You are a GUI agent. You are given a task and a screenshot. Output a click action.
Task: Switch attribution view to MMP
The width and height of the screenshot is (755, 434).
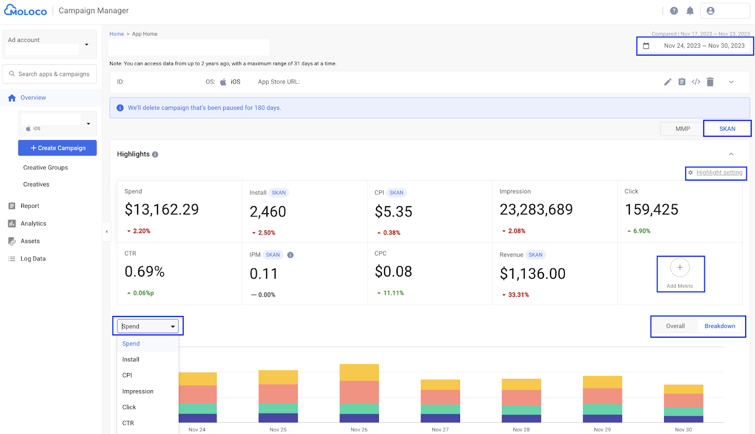(x=682, y=129)
